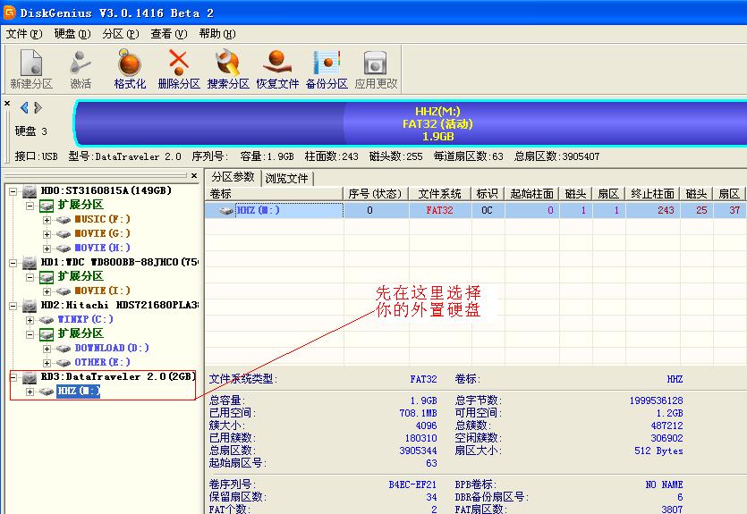Image resolution: width=747 pixels, height=514 pixels.
Task: Click the New Partition (新建分区) toolbar icon
Action: pyautogui.click(x=31, y=69)
